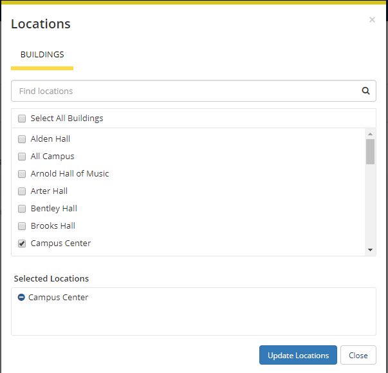The height and width of the screenshot is (373, 388).
Task: Click the search magnifier icon
Action: [365, 91]
